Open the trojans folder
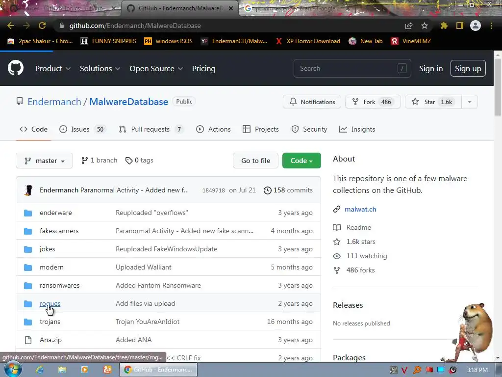Screen dimensions: 502x377 (x=50, y=322)
